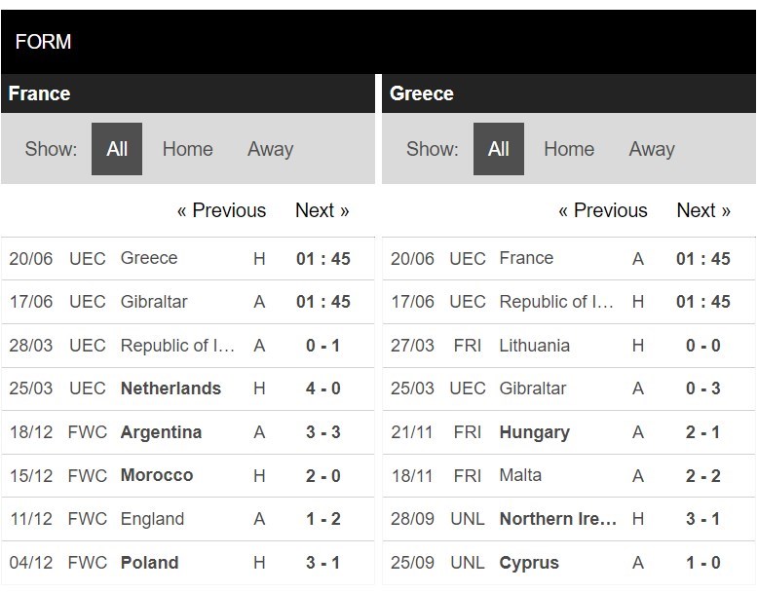Open Gibraltar 0 - 3 score link
Viewport: 758px width, 592px height.
click(702, 388)
